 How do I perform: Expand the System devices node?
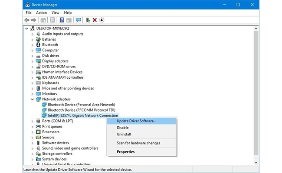point(33,159)
